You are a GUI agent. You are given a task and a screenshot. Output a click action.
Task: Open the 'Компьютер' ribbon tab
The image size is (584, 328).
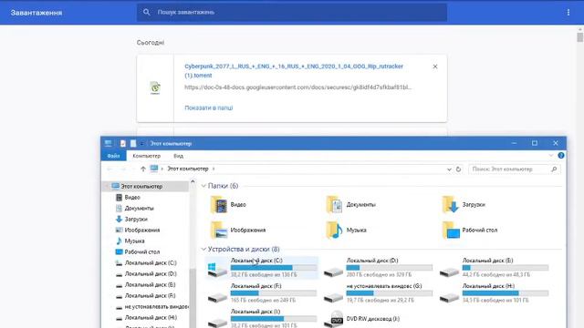tap(146, 156)
